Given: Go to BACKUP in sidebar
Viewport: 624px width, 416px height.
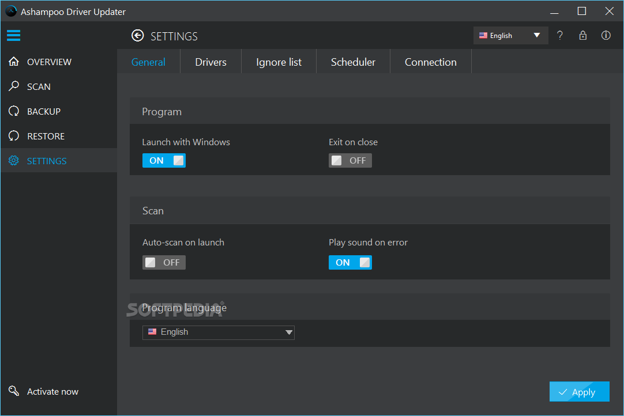Looking at the screenshot, I should coord(59,111).
